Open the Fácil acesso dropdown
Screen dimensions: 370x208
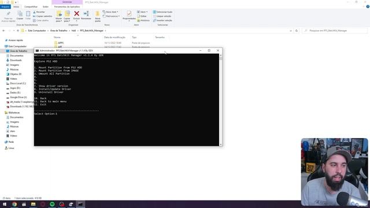111,16
